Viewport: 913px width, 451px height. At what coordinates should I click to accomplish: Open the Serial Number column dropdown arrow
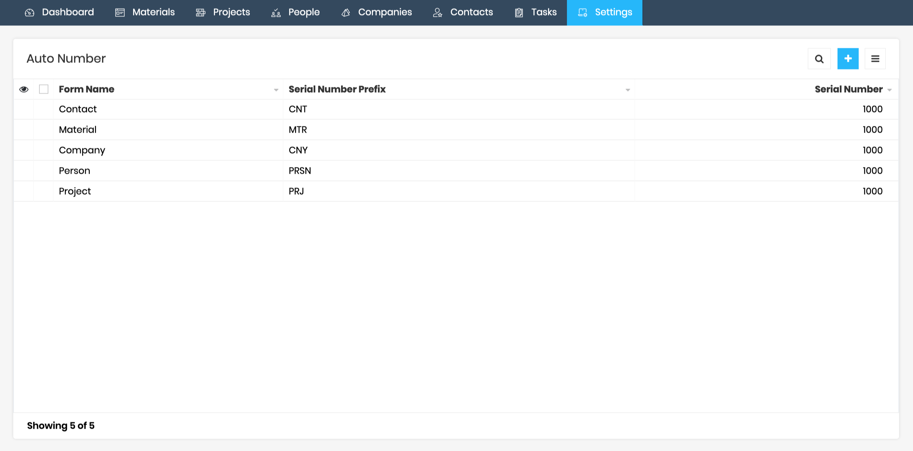click(889, 90)
